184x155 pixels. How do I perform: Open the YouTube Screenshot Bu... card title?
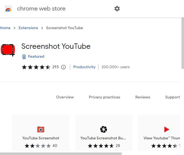[x=103, y=138]
